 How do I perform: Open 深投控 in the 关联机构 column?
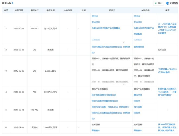137,16
